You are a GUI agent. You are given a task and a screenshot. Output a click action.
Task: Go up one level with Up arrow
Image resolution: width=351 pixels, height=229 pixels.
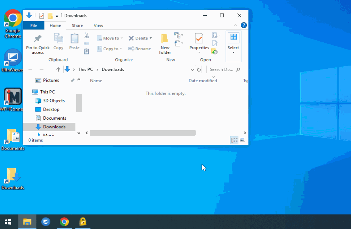point(58,69)
